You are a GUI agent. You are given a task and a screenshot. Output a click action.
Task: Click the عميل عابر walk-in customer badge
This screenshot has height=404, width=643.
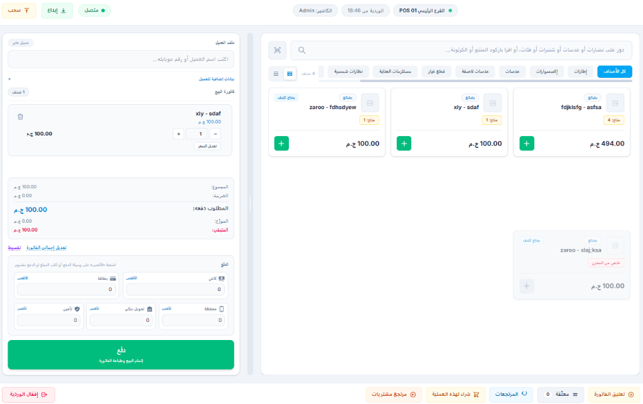click(21, 43)
